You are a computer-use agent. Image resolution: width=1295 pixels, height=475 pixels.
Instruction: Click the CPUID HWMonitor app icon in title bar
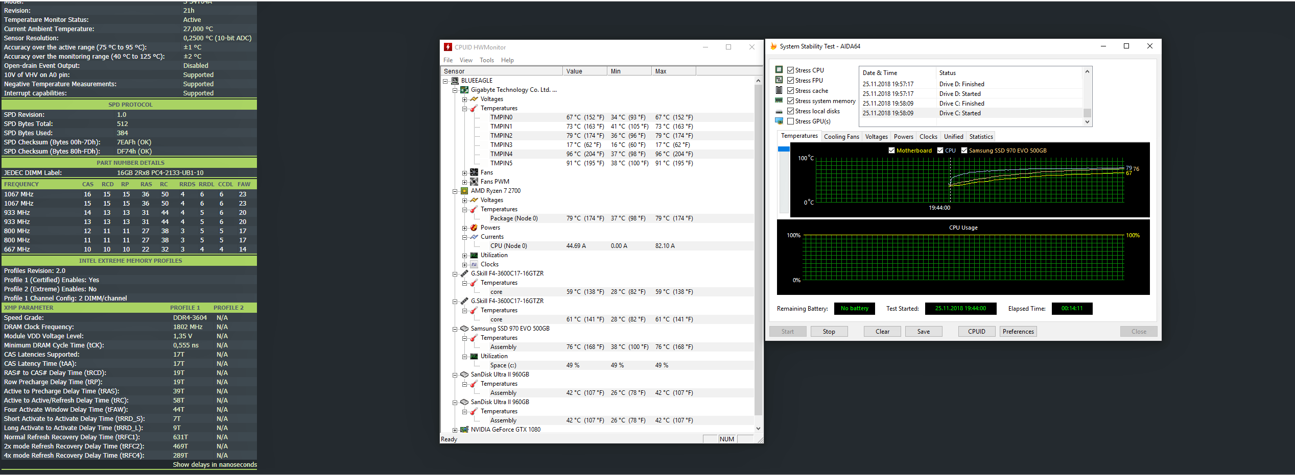pos(448,47)
